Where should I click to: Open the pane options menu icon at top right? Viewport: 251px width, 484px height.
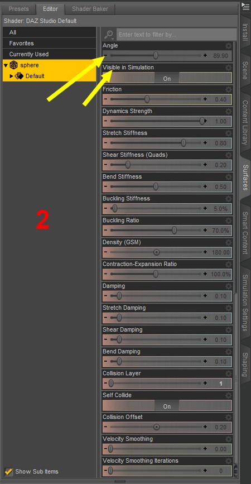click(245, 6)
